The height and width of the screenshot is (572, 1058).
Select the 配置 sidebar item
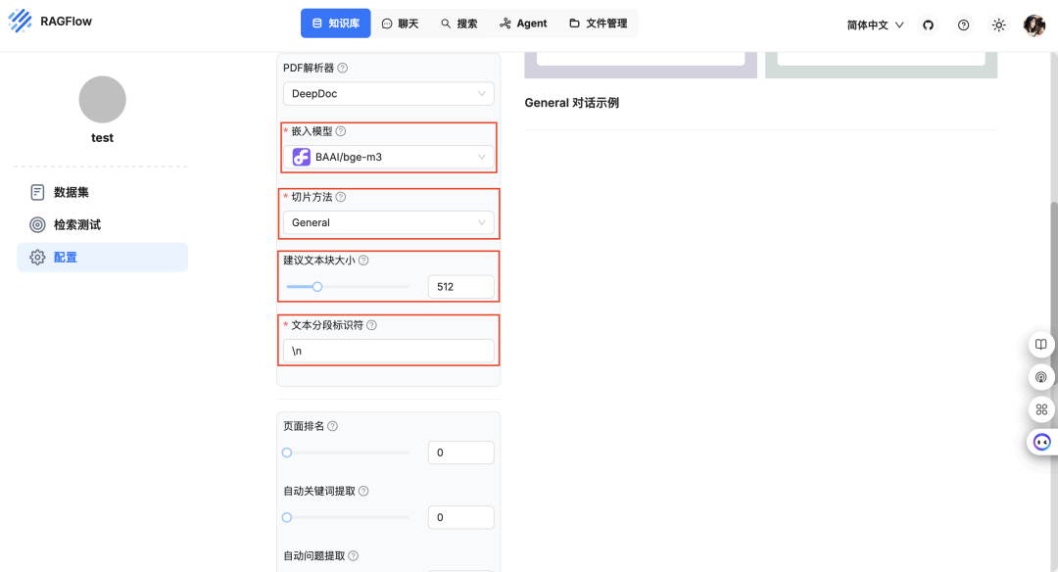pyautogui.click(x=103, y=257)
